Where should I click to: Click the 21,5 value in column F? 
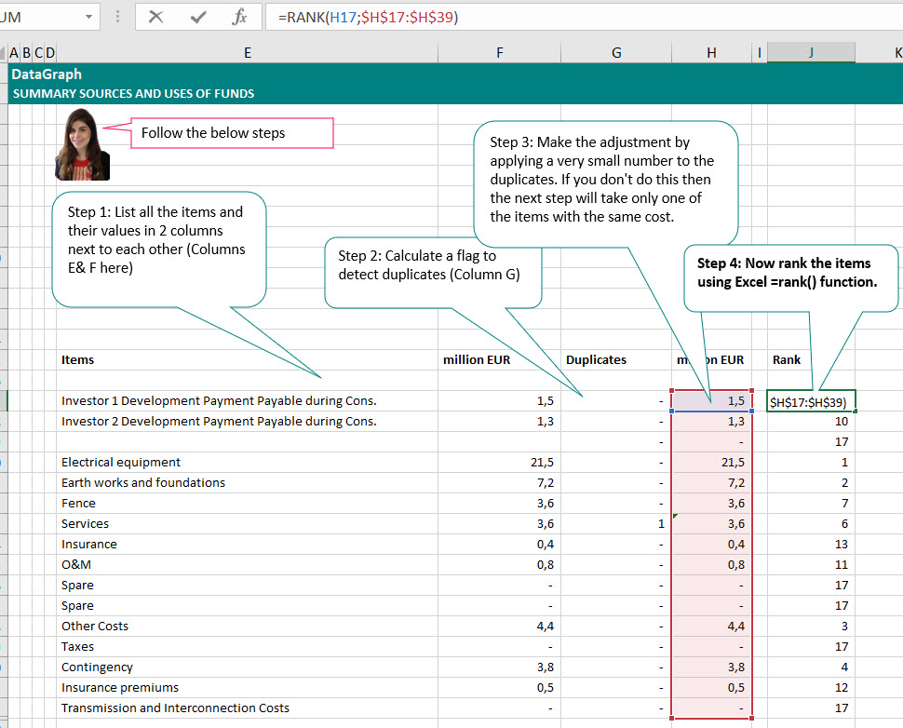[499, 463]
